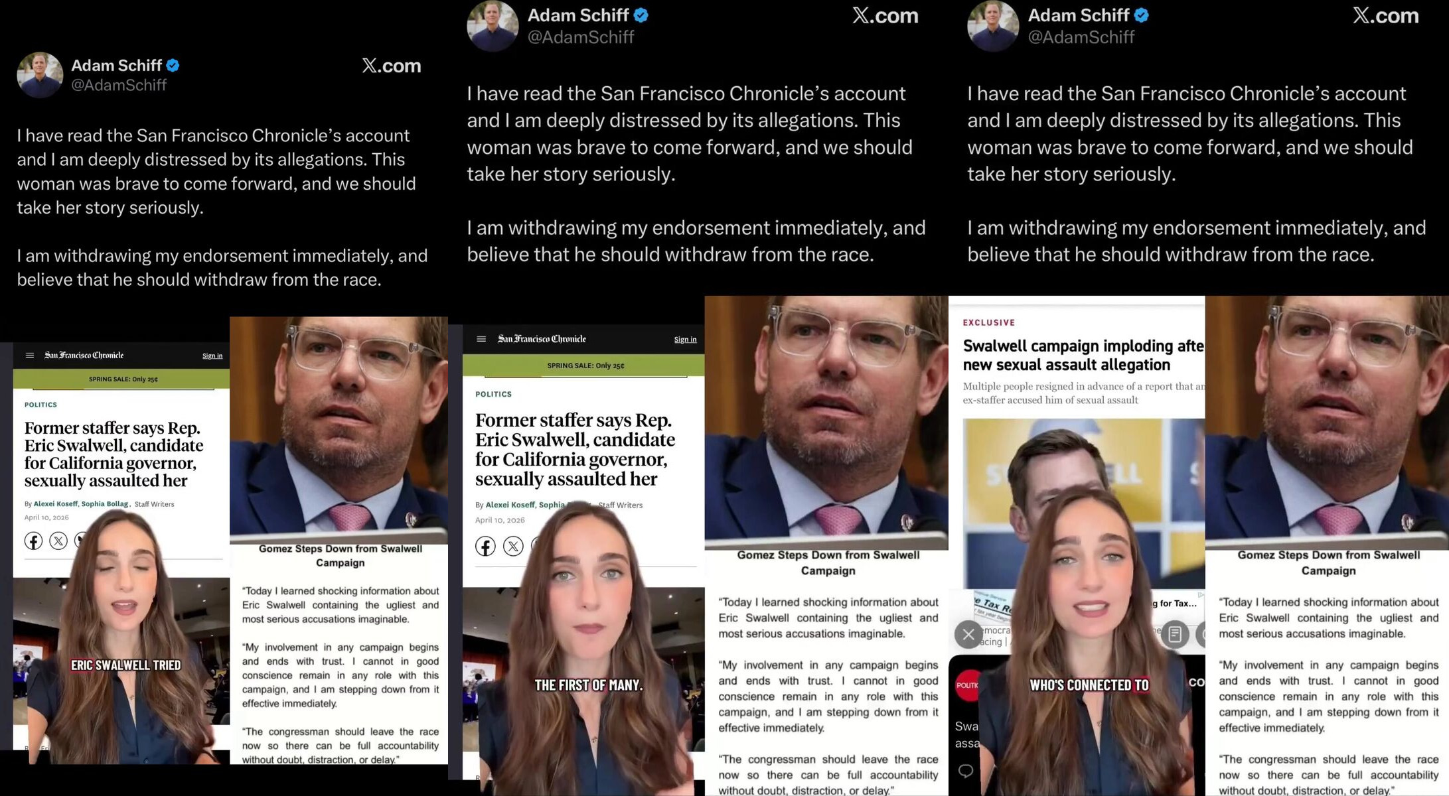The height and width of the screenshot is (796, 1449).
Task: Click 'Sign in' above the 'THE FIRST OF MANY' frame
Action: pos(685,340)
